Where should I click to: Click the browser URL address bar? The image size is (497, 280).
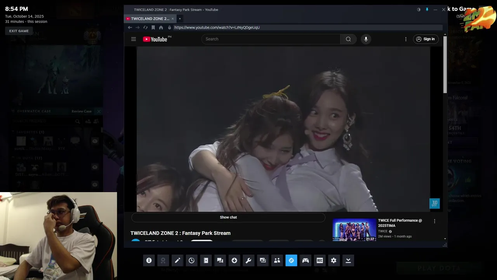(308, 28)
